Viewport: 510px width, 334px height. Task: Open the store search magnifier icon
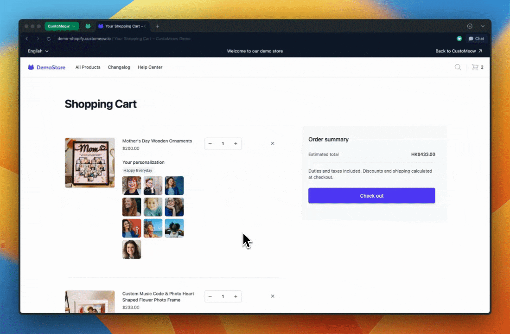point(458,67)
